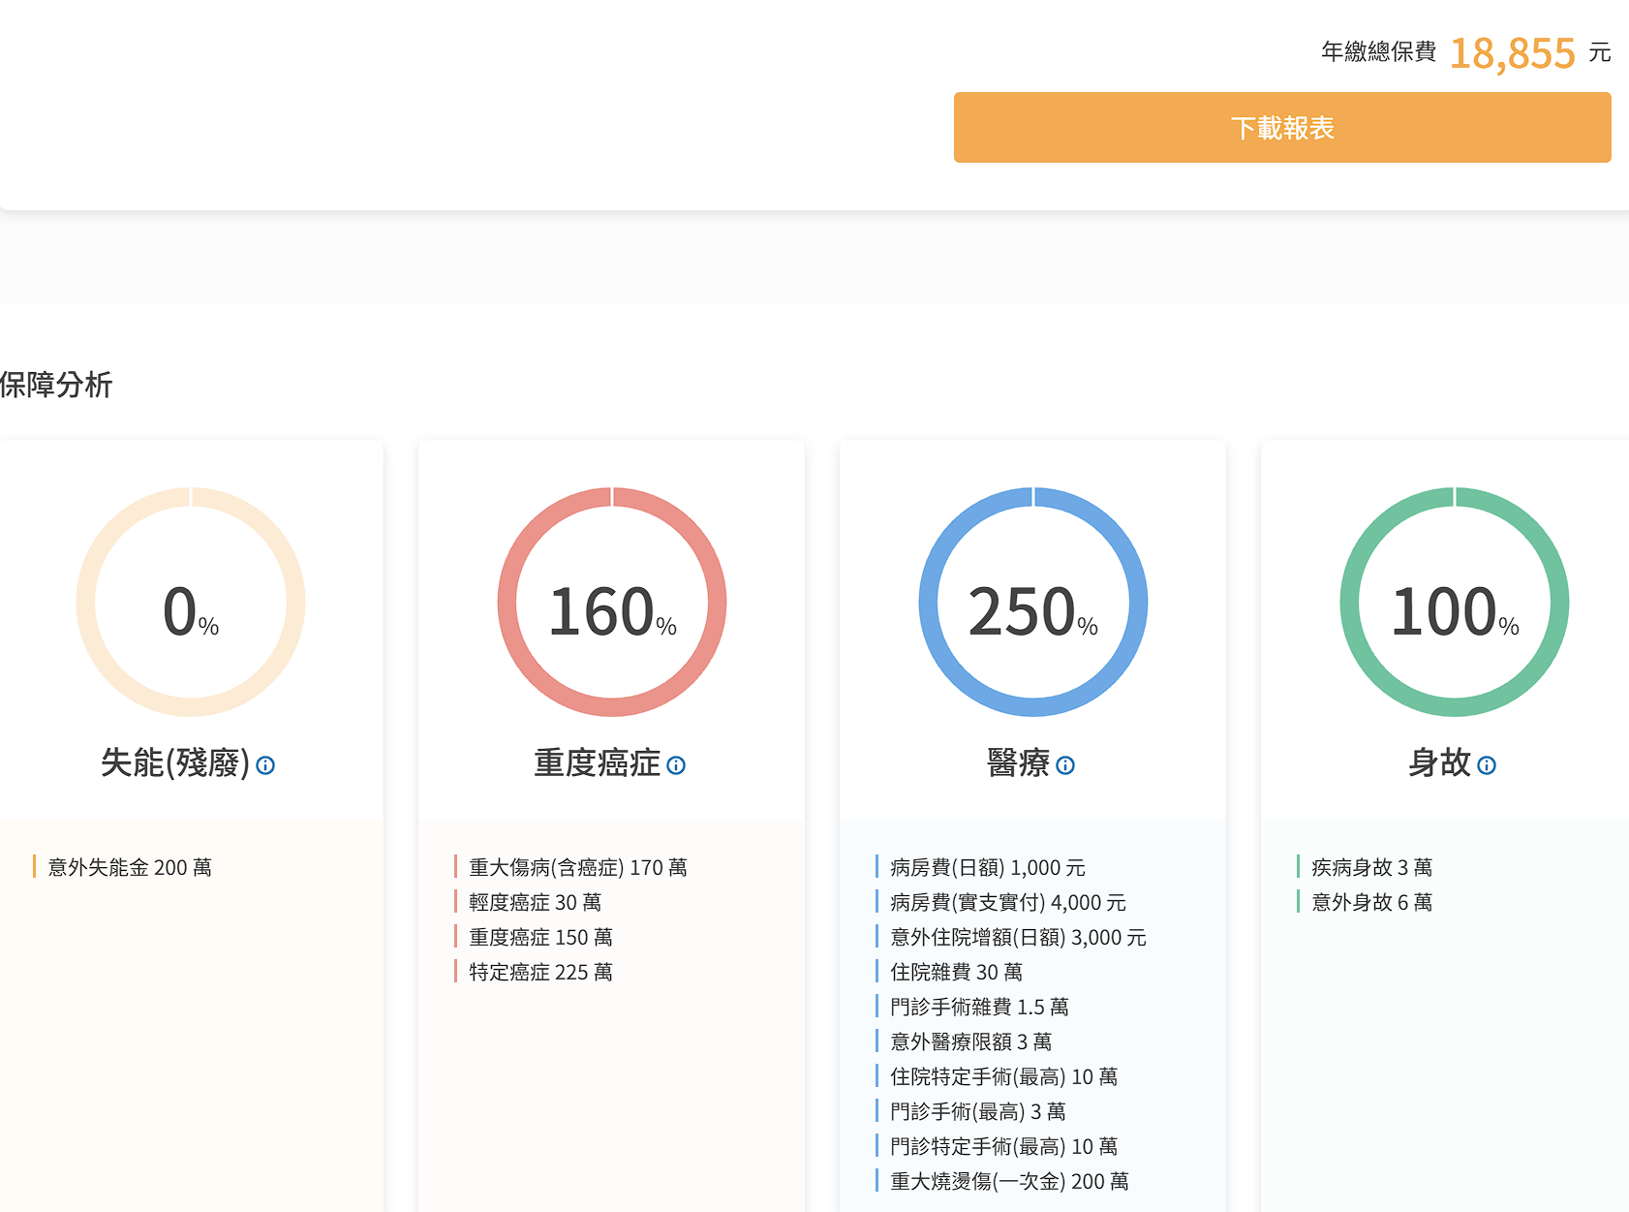Screen dimensions: 1629x1212
Task: Click the 下載報表 download report button
Action: coord(1282,128)
